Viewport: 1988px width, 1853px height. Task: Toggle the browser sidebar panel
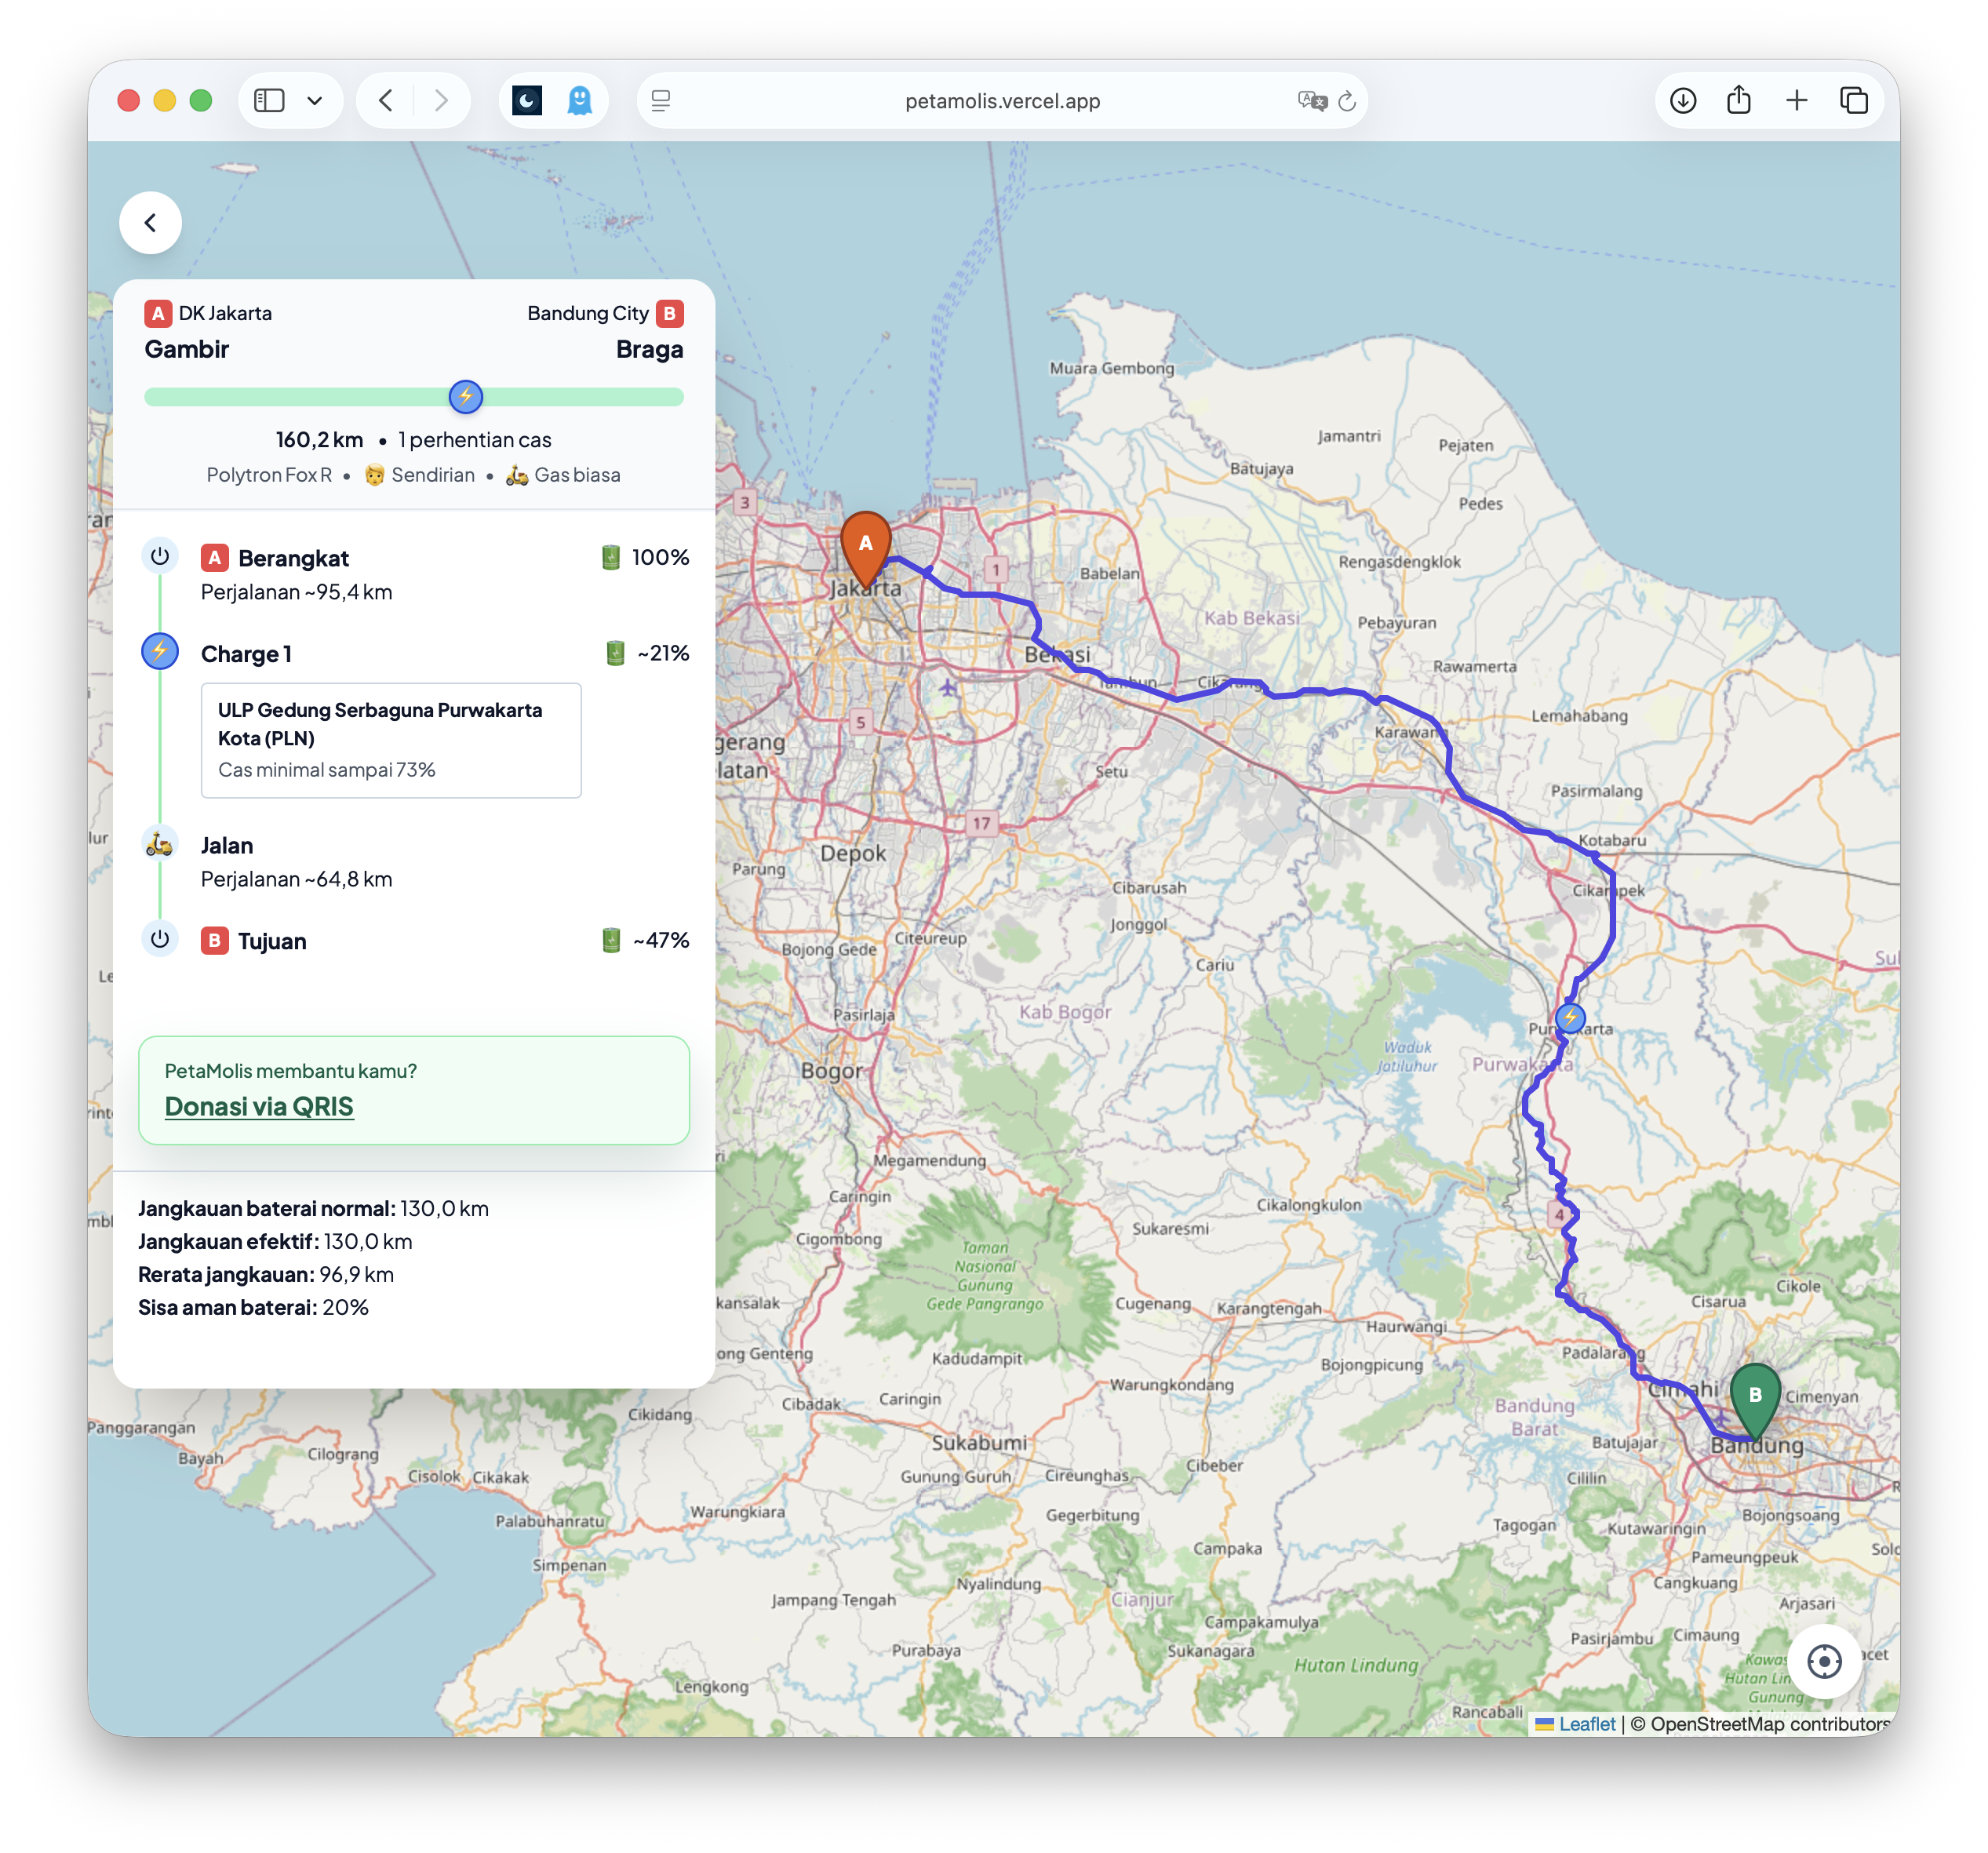click(x=268, y=100)
